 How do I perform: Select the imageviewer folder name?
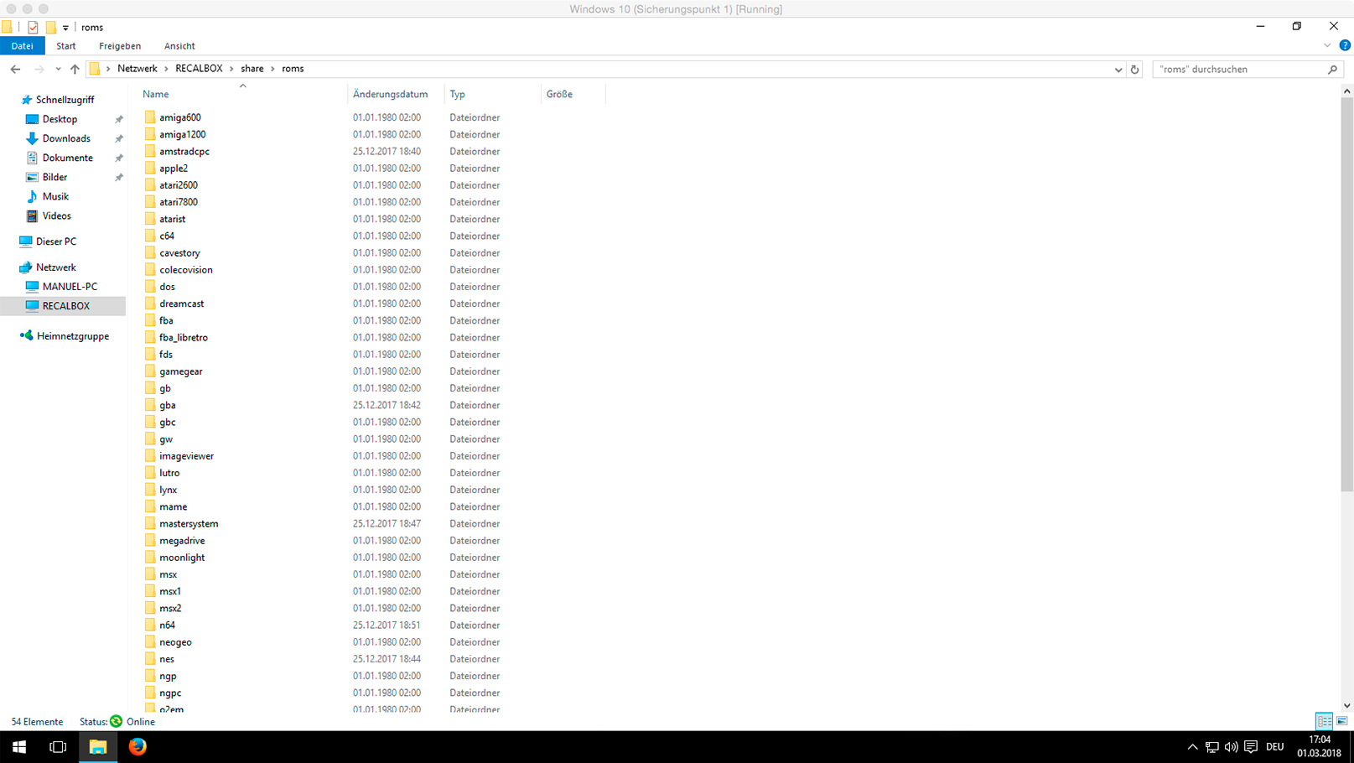tap(186, 456)
